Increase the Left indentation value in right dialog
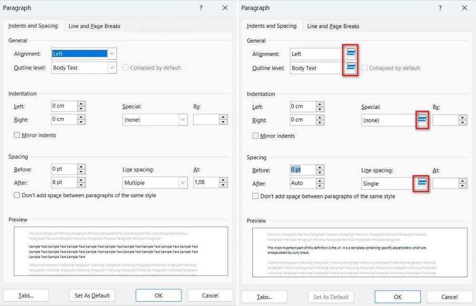The width and height of the screenshot is (476, 306). [320, 104]
